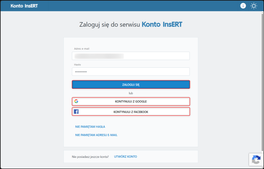Screen dimensions: 264x169
Task: Click the reCAPTCHA badge icon
Action: [x=256, y=159]
